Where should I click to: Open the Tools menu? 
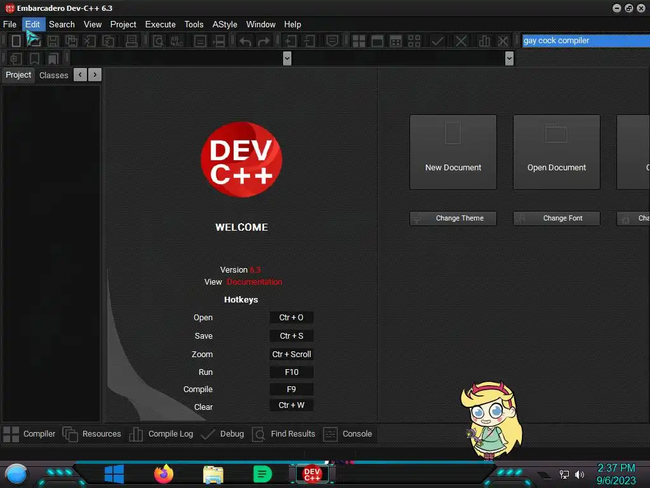click(x=194, y=25)
